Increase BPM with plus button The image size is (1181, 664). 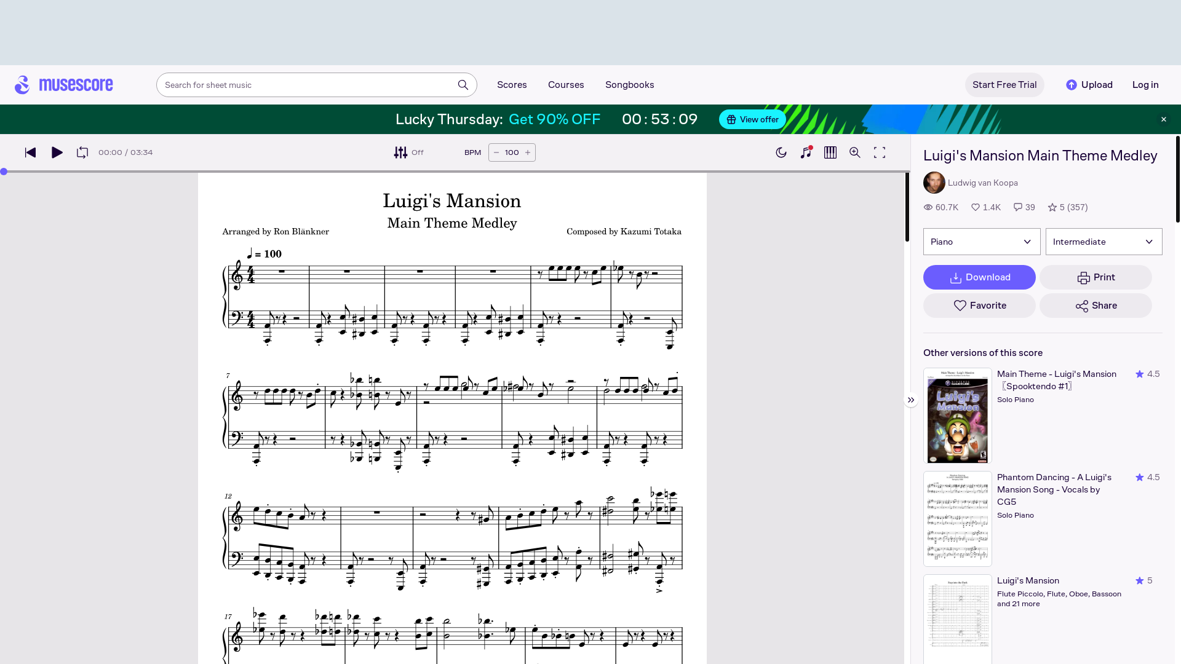(528, 152)
